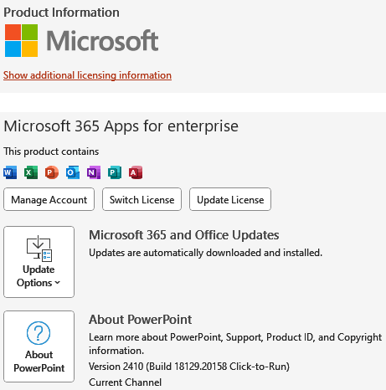Screen dimensions: 386x390
Task: Click the Outlook app icon
Action: pyautogui.click(x=73, y=172)
